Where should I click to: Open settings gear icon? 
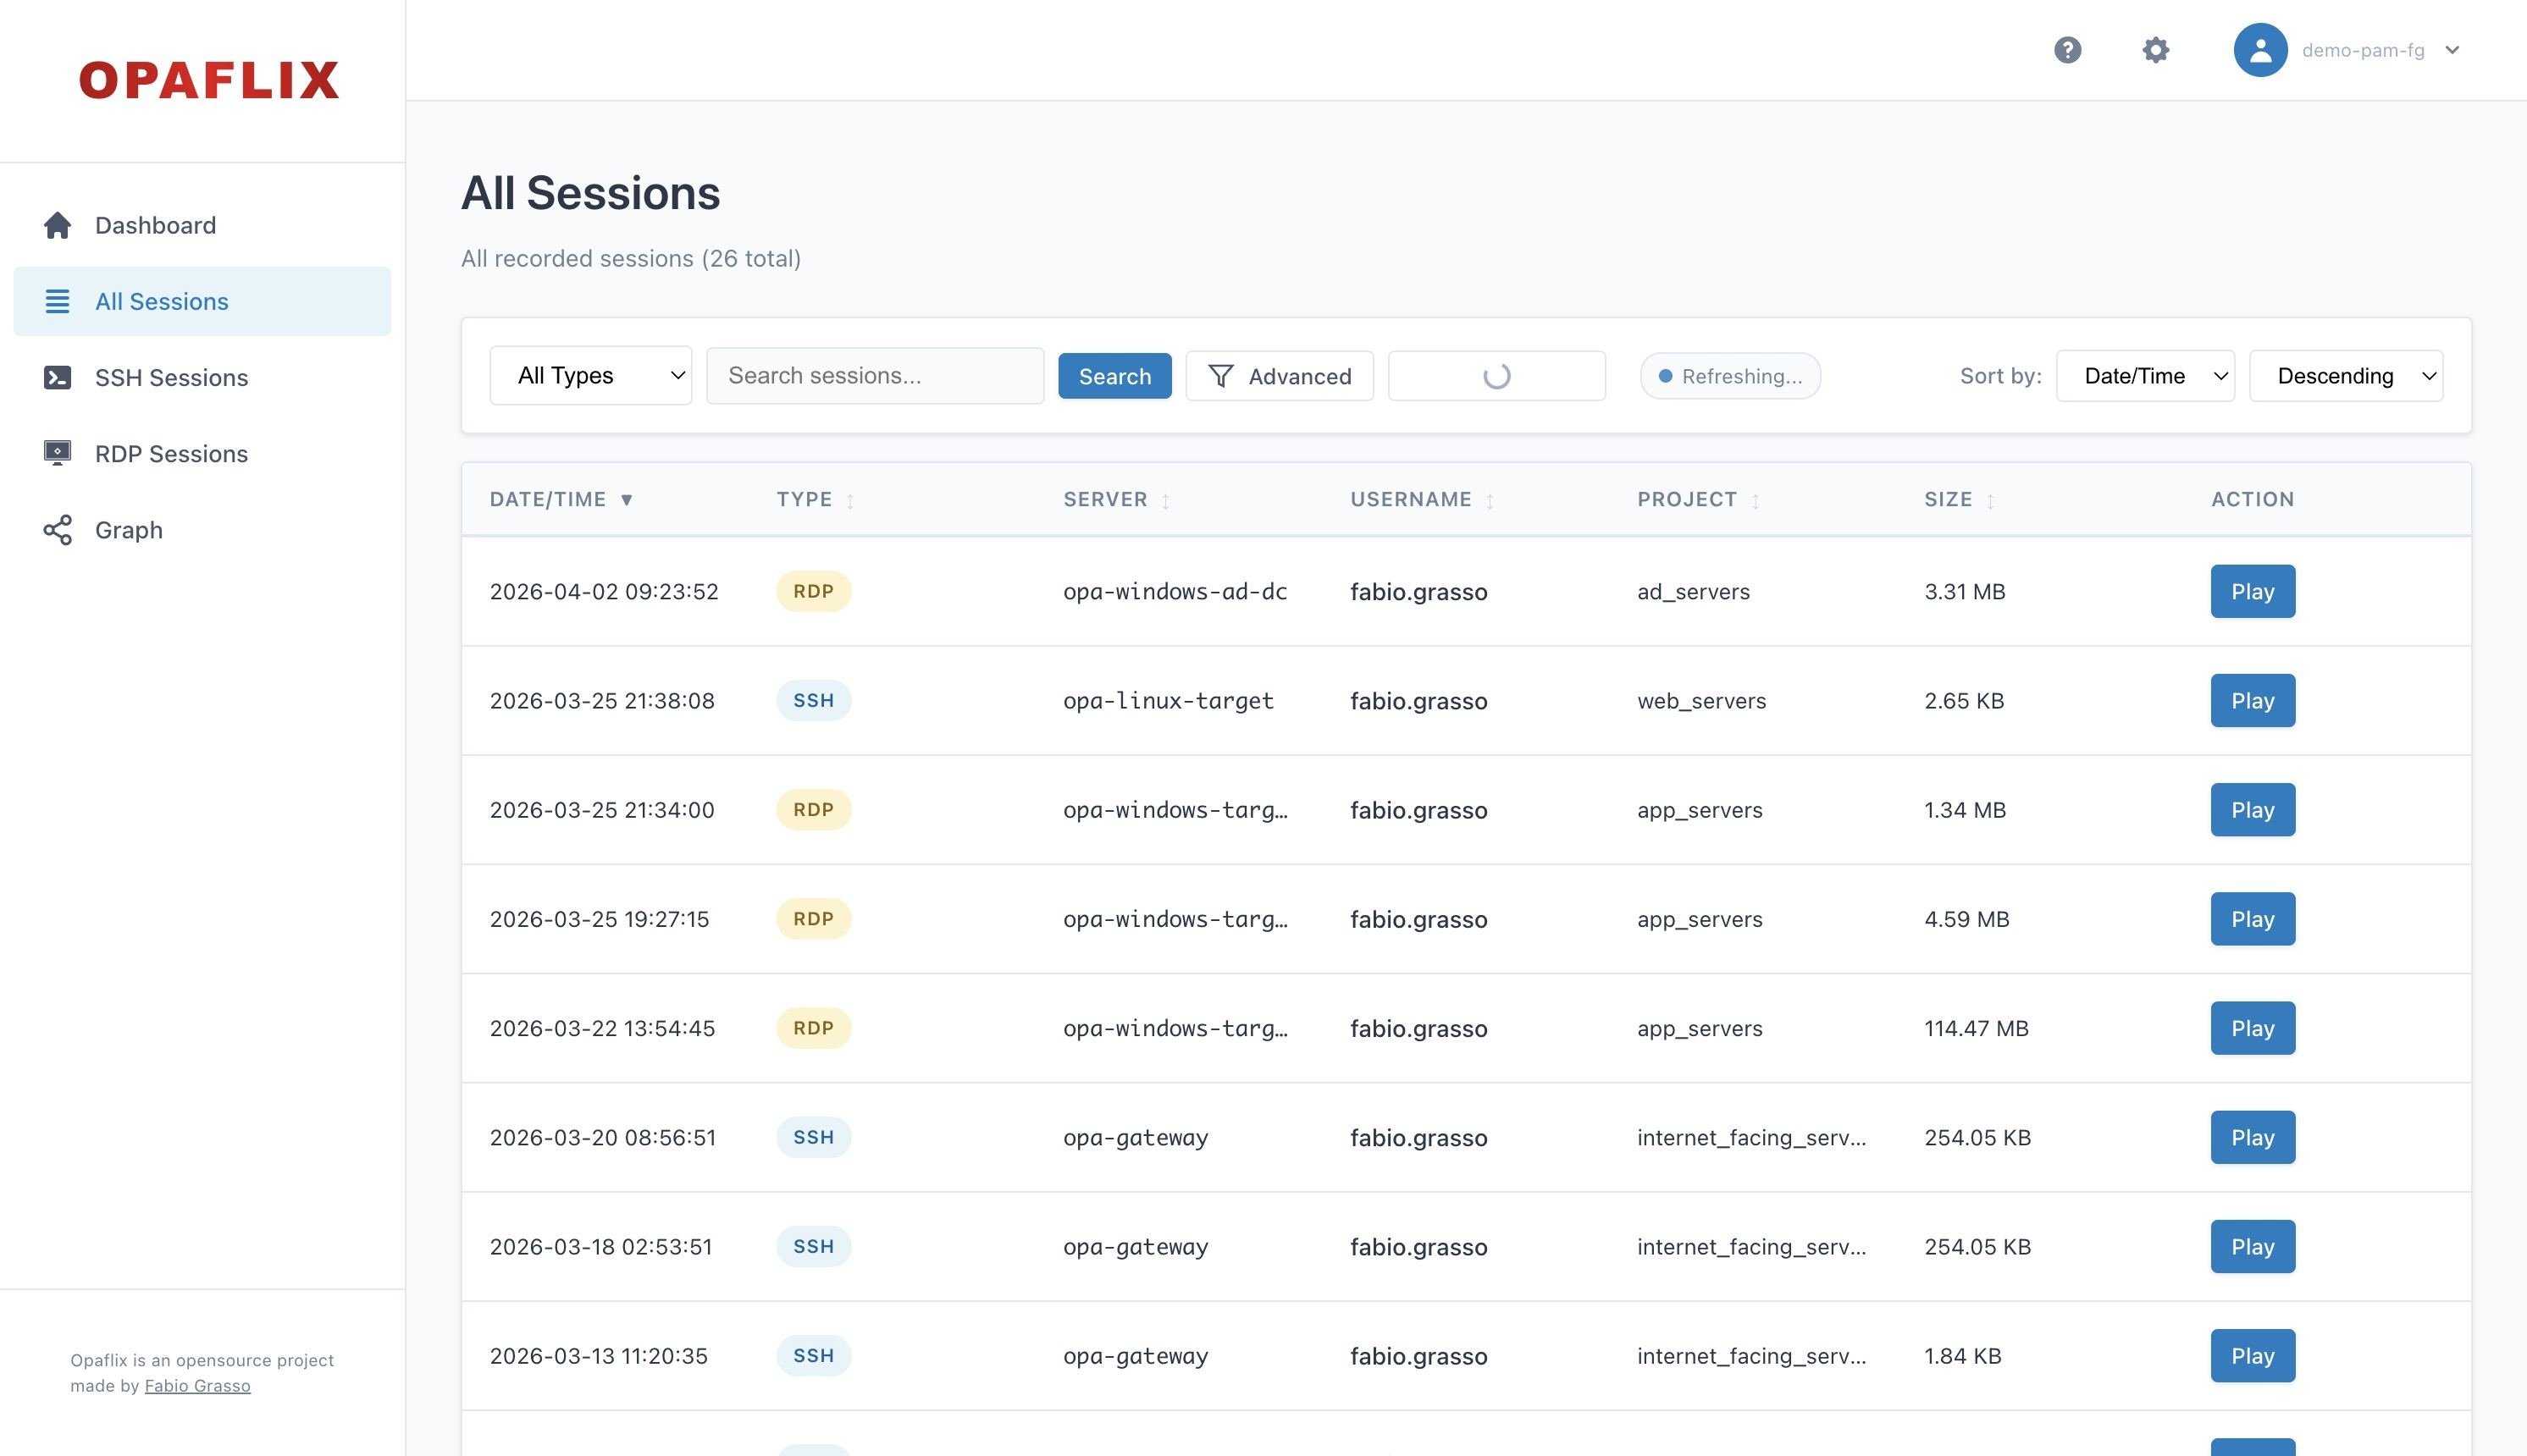[2155, 50]
